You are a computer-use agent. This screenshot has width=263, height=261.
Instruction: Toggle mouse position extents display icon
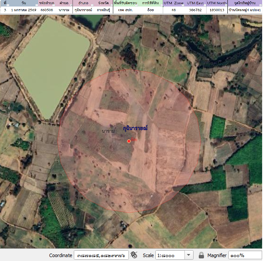pos(134,255)
